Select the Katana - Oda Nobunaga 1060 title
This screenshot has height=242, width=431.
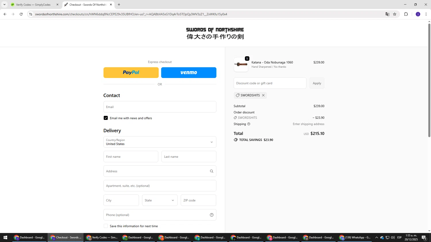pos(272,62)
